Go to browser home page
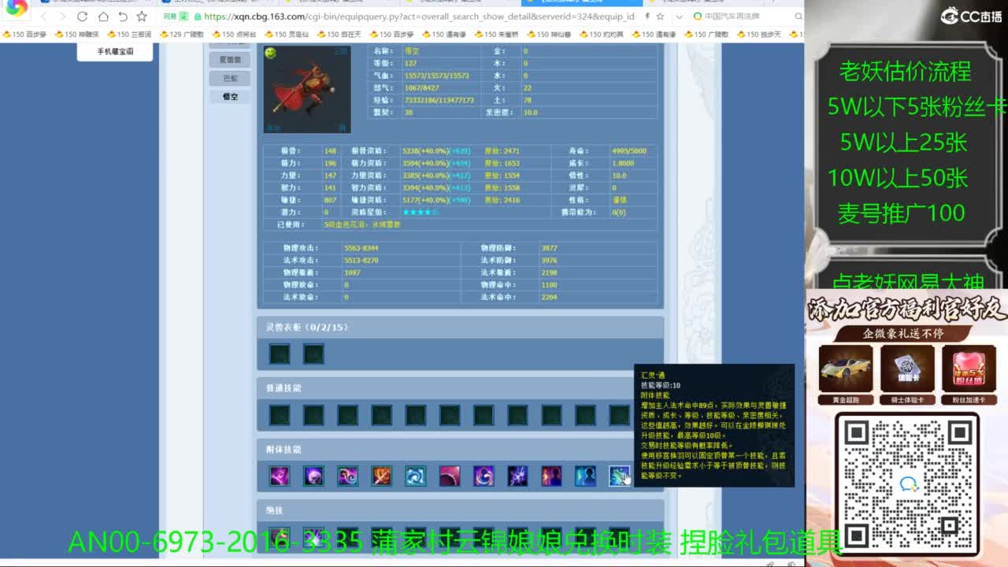The height and width of the screenshot is (567, 1008). pos(103,17)
